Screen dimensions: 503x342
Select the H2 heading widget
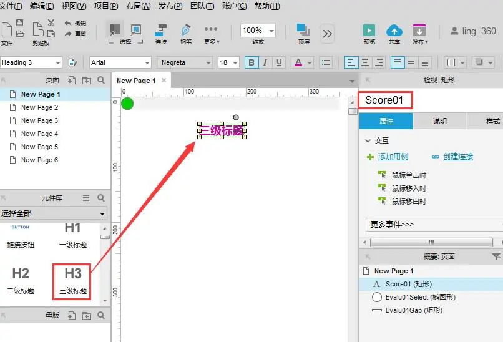21,280
